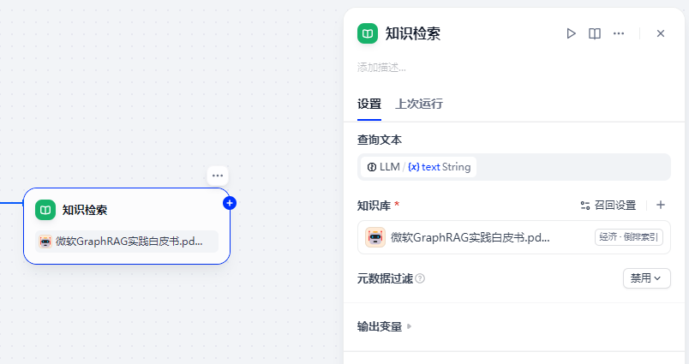The height and width of the screenshot is (364, 689).
Task: Click the dataset name inside the canvas node
Action: (x=129, y=241)
